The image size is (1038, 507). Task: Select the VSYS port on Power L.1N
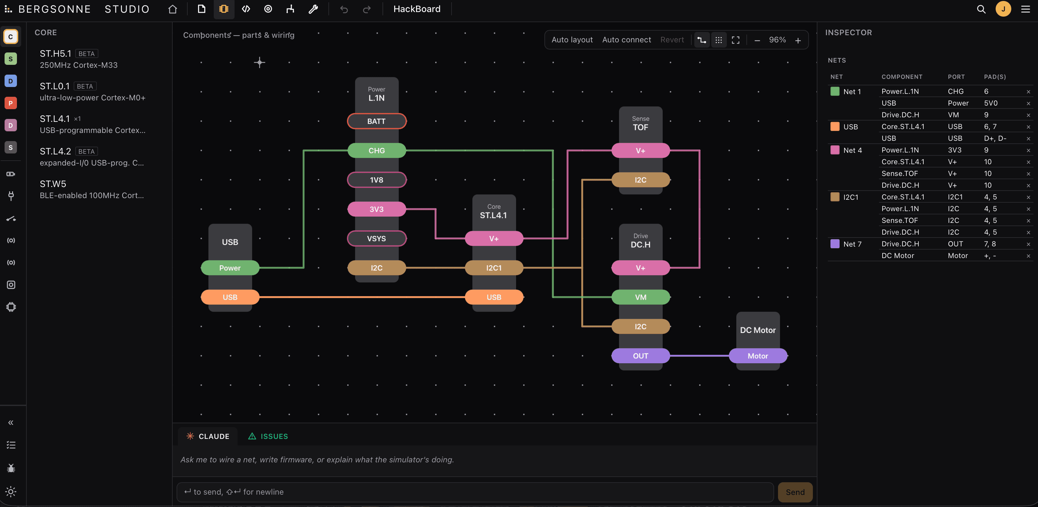376,239
